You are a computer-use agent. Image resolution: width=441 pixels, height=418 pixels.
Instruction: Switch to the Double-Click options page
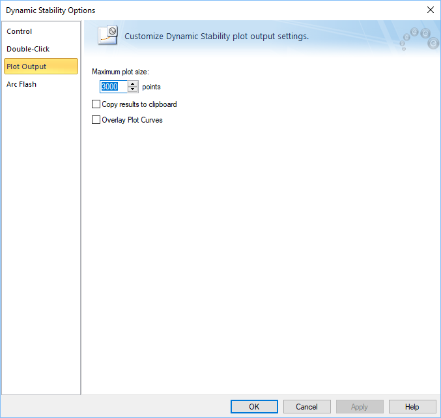pos(28,49)
